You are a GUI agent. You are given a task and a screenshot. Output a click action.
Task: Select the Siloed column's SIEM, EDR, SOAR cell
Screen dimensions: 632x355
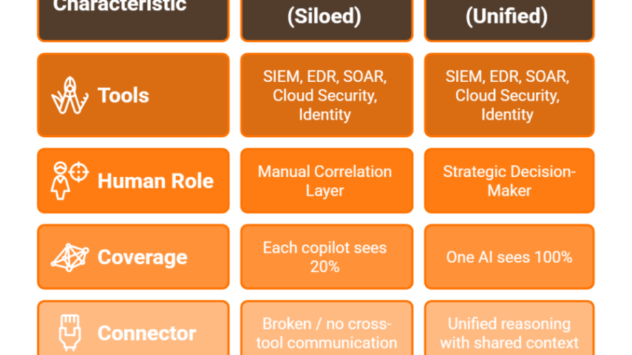coord(326,96)
